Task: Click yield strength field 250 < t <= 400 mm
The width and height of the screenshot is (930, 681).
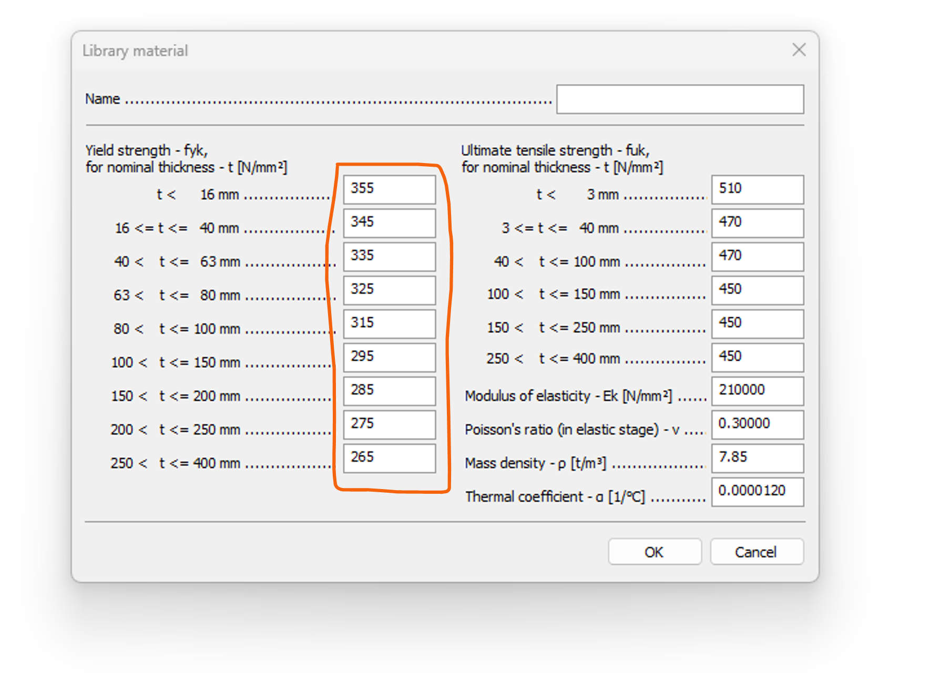Action: [x=390, y=459]
